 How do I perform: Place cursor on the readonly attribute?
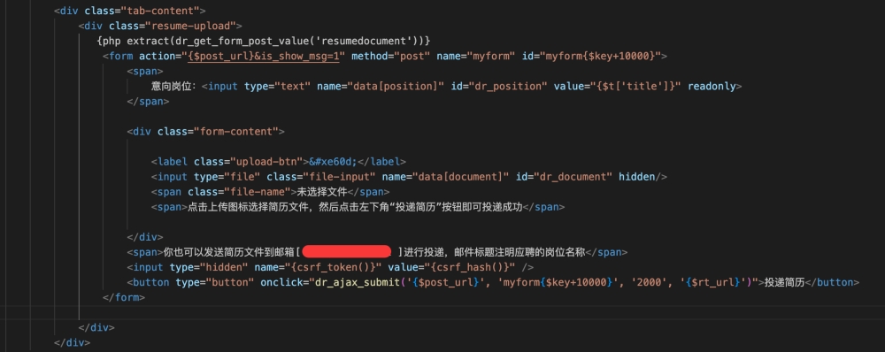[712, 87]
